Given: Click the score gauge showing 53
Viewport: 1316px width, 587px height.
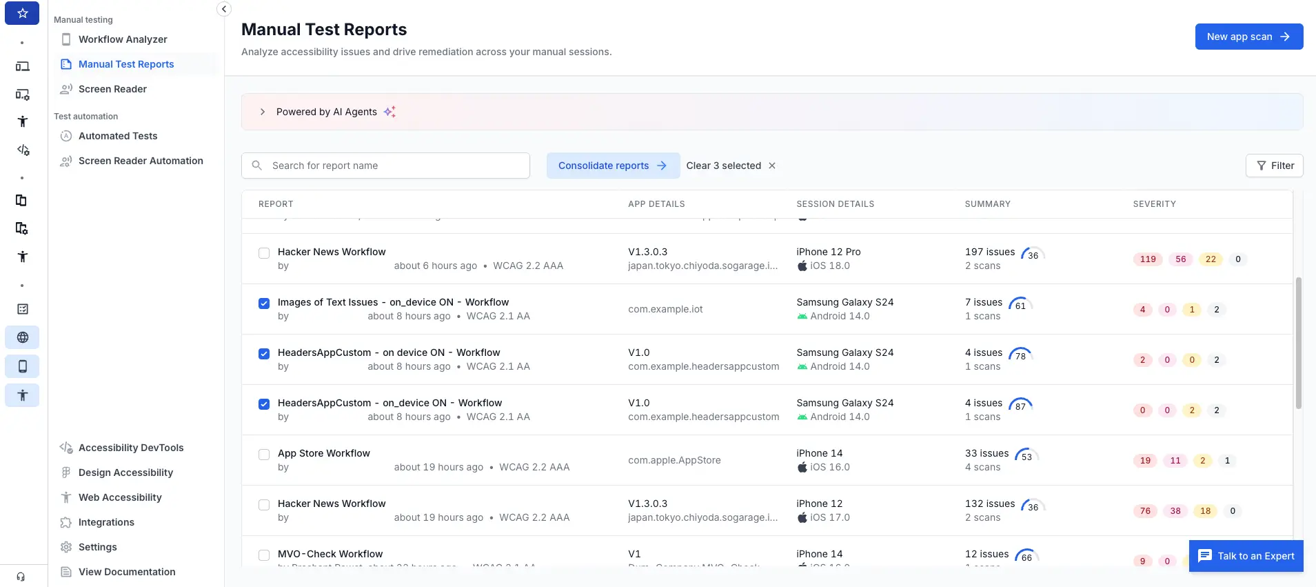Looking at the screenshot, I should pos(1026,455).
